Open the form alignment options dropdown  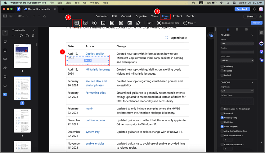coord(150,23)
